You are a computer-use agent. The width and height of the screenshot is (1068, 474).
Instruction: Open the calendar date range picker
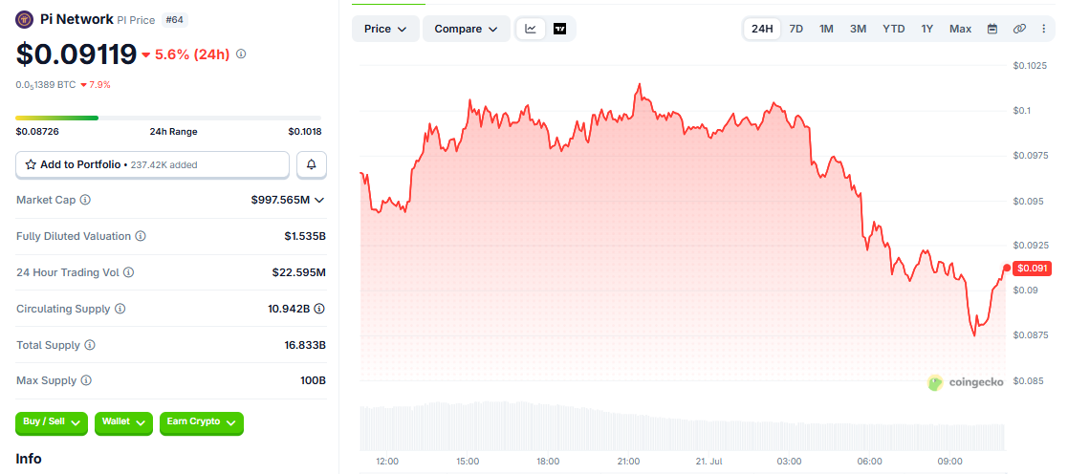[x=992, y=29]
